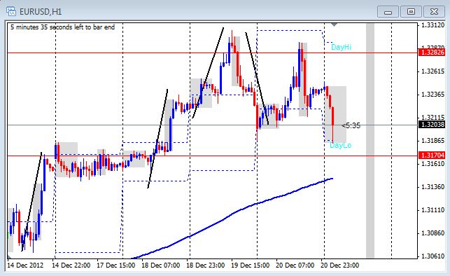Image resolution: width=450 pixels, height=276 pixels.
Task: Click the 18 Dec 07:00 time label
Action: click(160, 265)
